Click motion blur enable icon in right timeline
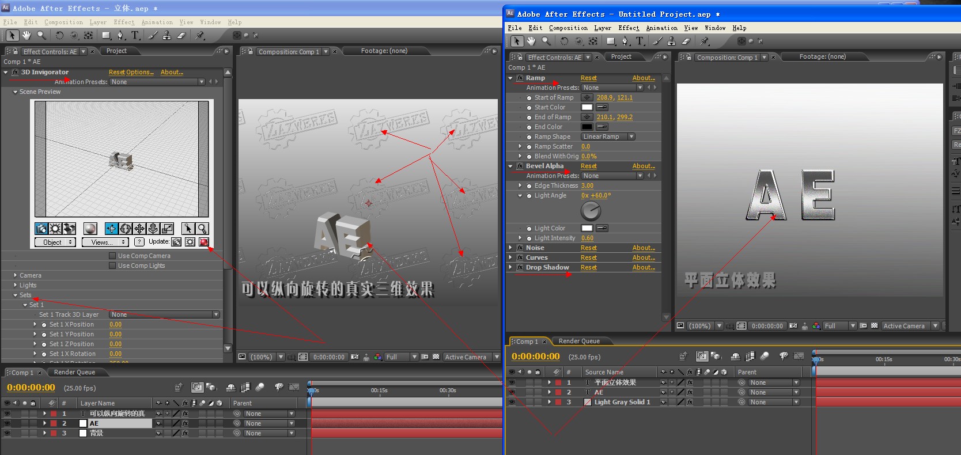This screenshot has height=455, width=961. (765, 356)
